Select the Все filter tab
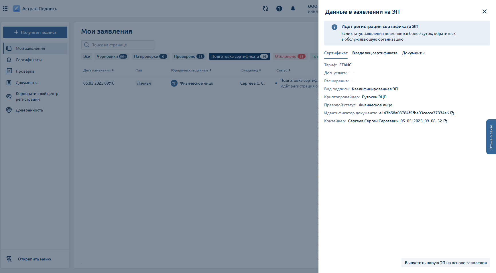This screenshot has width=496, height=273. 86,56
